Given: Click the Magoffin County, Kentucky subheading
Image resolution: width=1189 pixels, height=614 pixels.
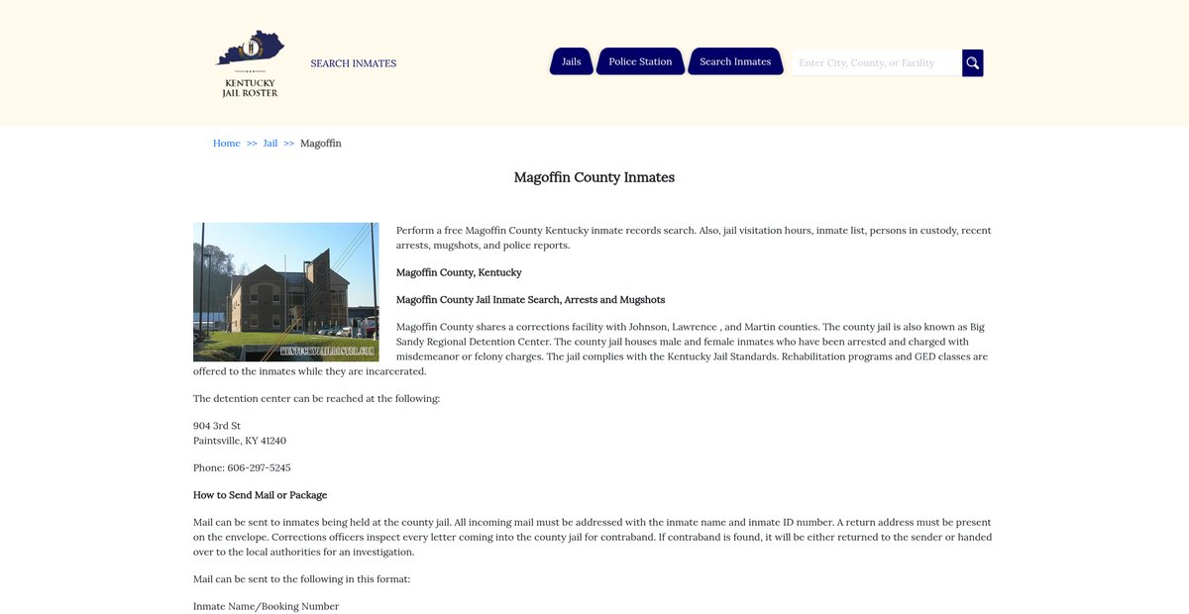Looking at the screenshot, I should coord(459,272).
